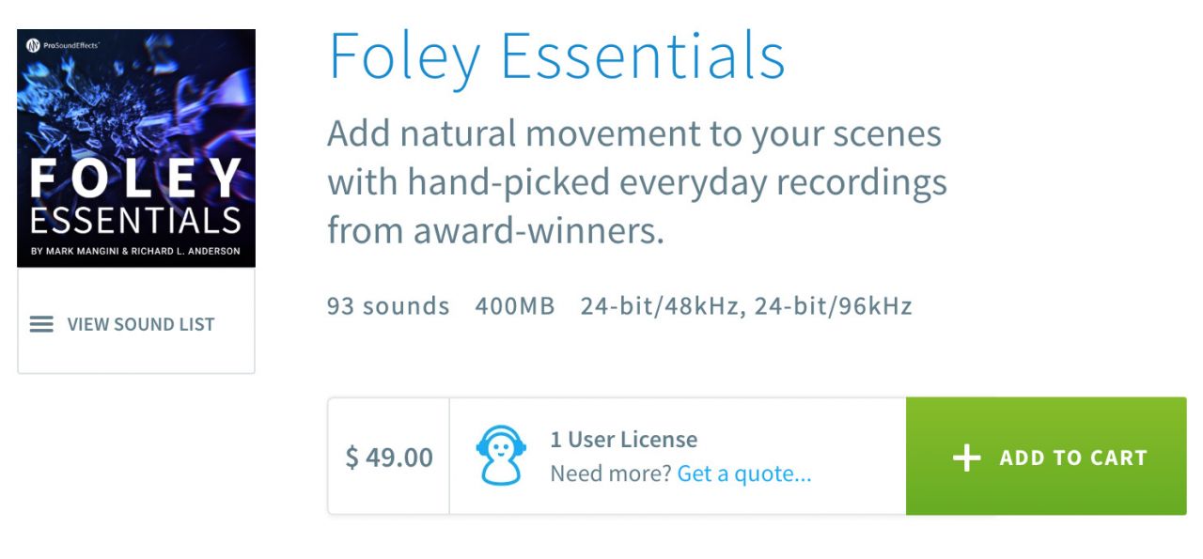Click the 400MB size indicator
Image resolution: width=1203 pixels, height=559 pixels.
(x=514, y=306)
